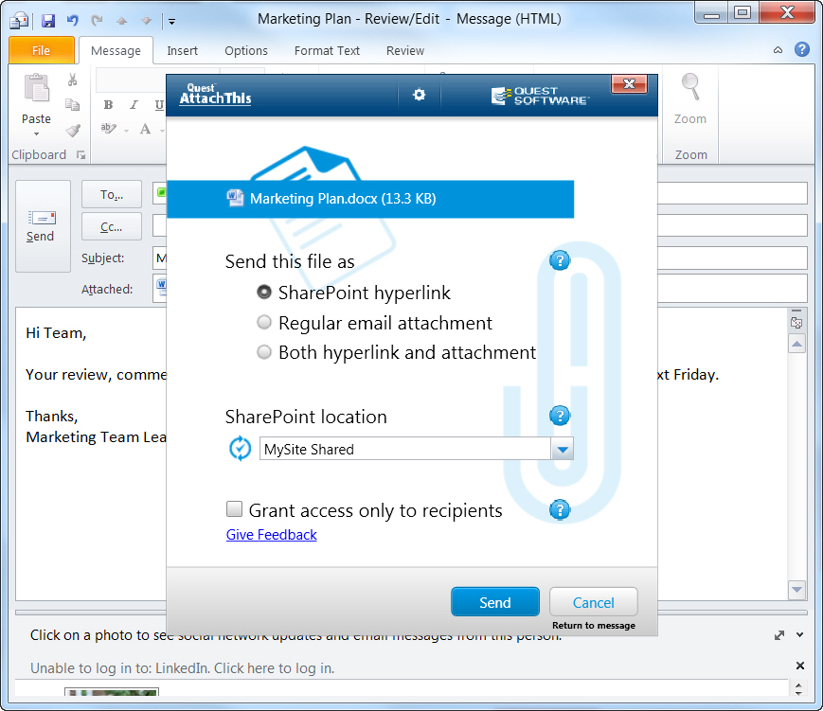Switch to the Format Text tab
This screenshot has width=823, height=711.
point(327,51)
